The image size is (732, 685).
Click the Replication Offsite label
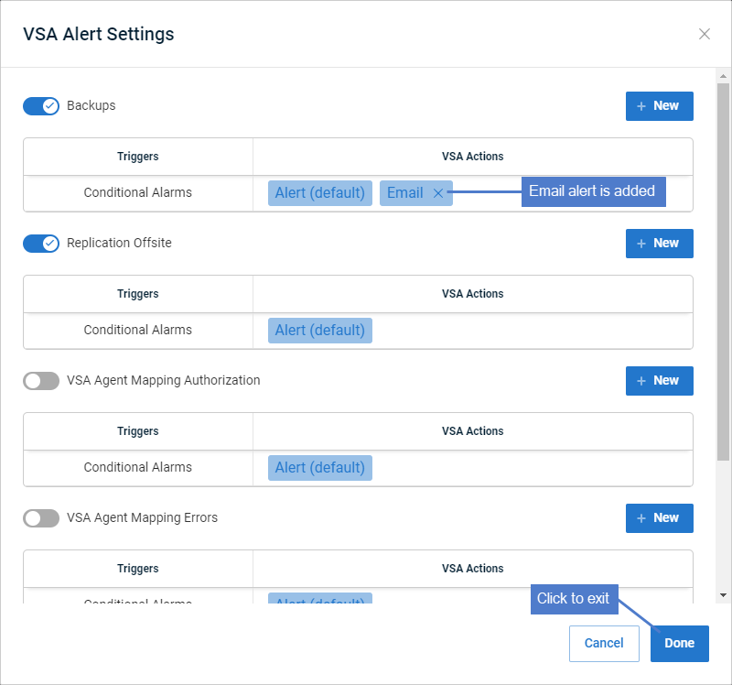(119, 243)
